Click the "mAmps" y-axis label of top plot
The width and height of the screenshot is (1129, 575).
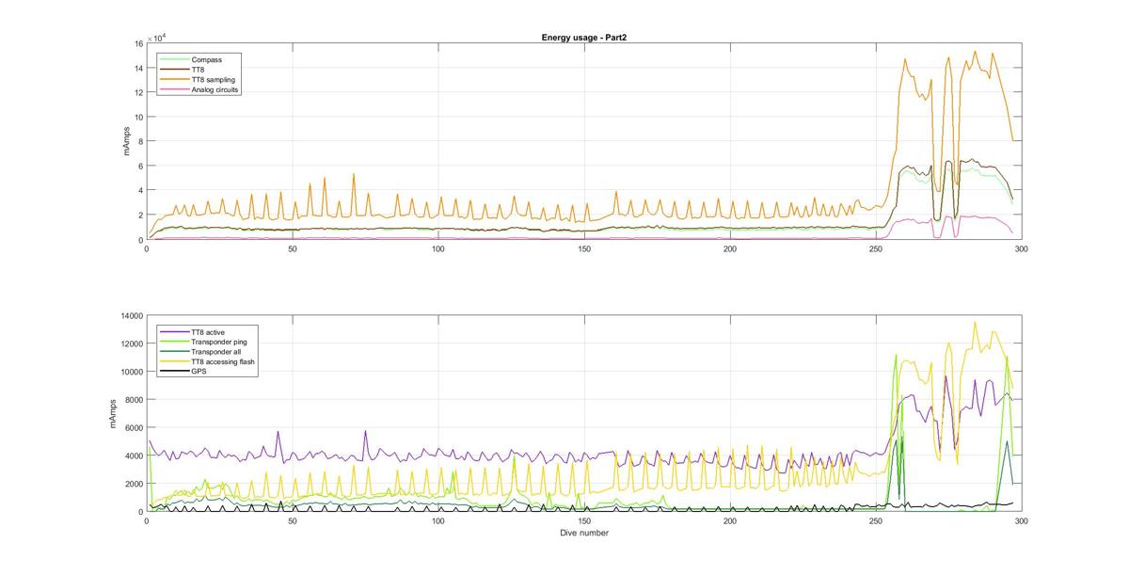(x=128, y=141)
